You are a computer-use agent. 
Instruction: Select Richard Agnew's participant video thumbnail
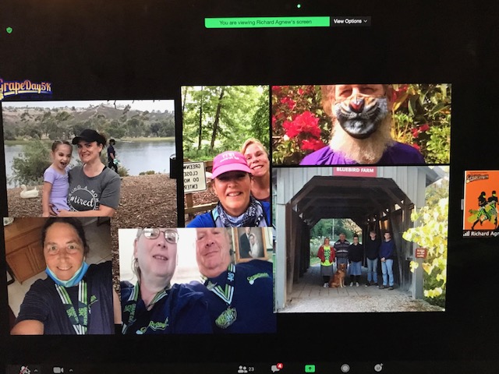coord(480,201)
